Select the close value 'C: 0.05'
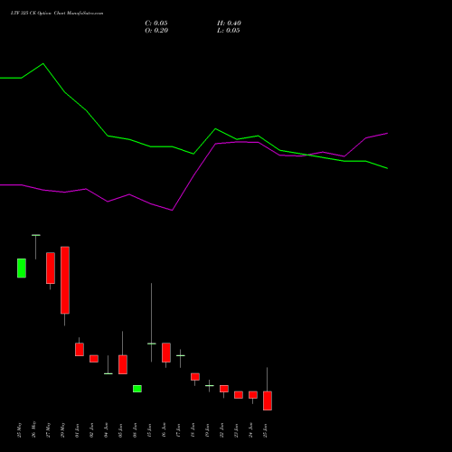The width and height of the screenshot is (452, 452). (x=156, y=24)
